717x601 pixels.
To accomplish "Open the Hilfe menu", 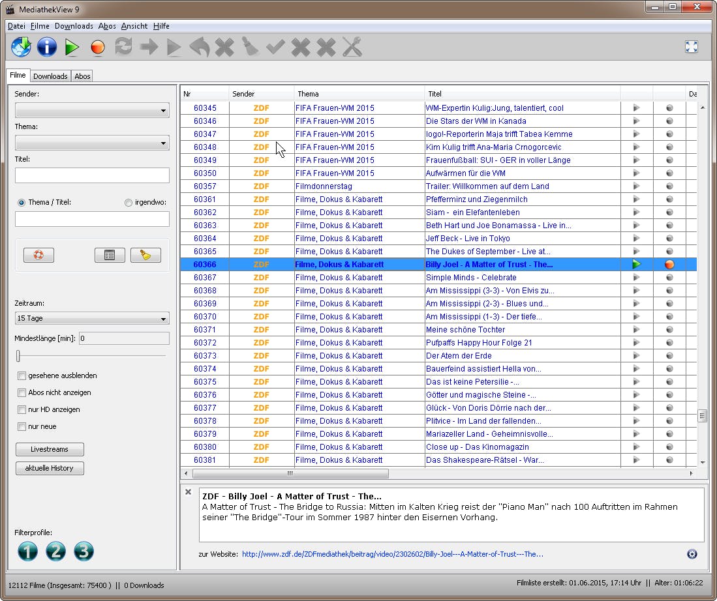I will (x=161, y=26).
